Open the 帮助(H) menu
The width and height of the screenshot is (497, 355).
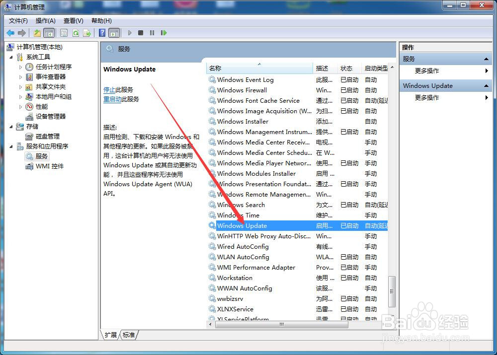point(101,20)
